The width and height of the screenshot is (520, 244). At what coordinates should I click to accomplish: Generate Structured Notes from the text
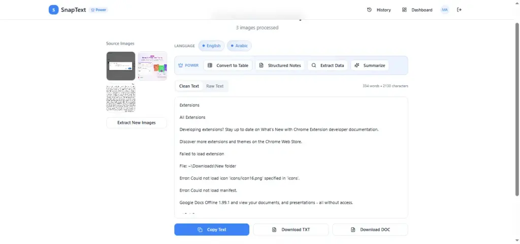[x=280, y=65]
